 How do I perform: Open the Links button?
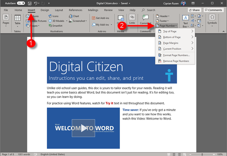coord(132,19)
